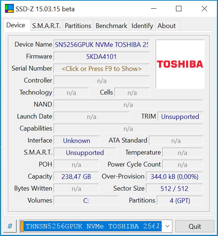Click the refresh device list icon button
Viewport: 218px width, 236px height.
pos(10,226)
